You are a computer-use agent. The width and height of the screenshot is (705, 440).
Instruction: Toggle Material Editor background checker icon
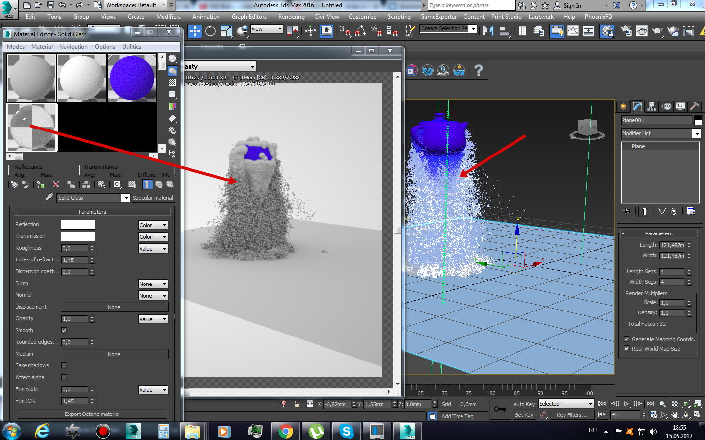tap(172, 82)
